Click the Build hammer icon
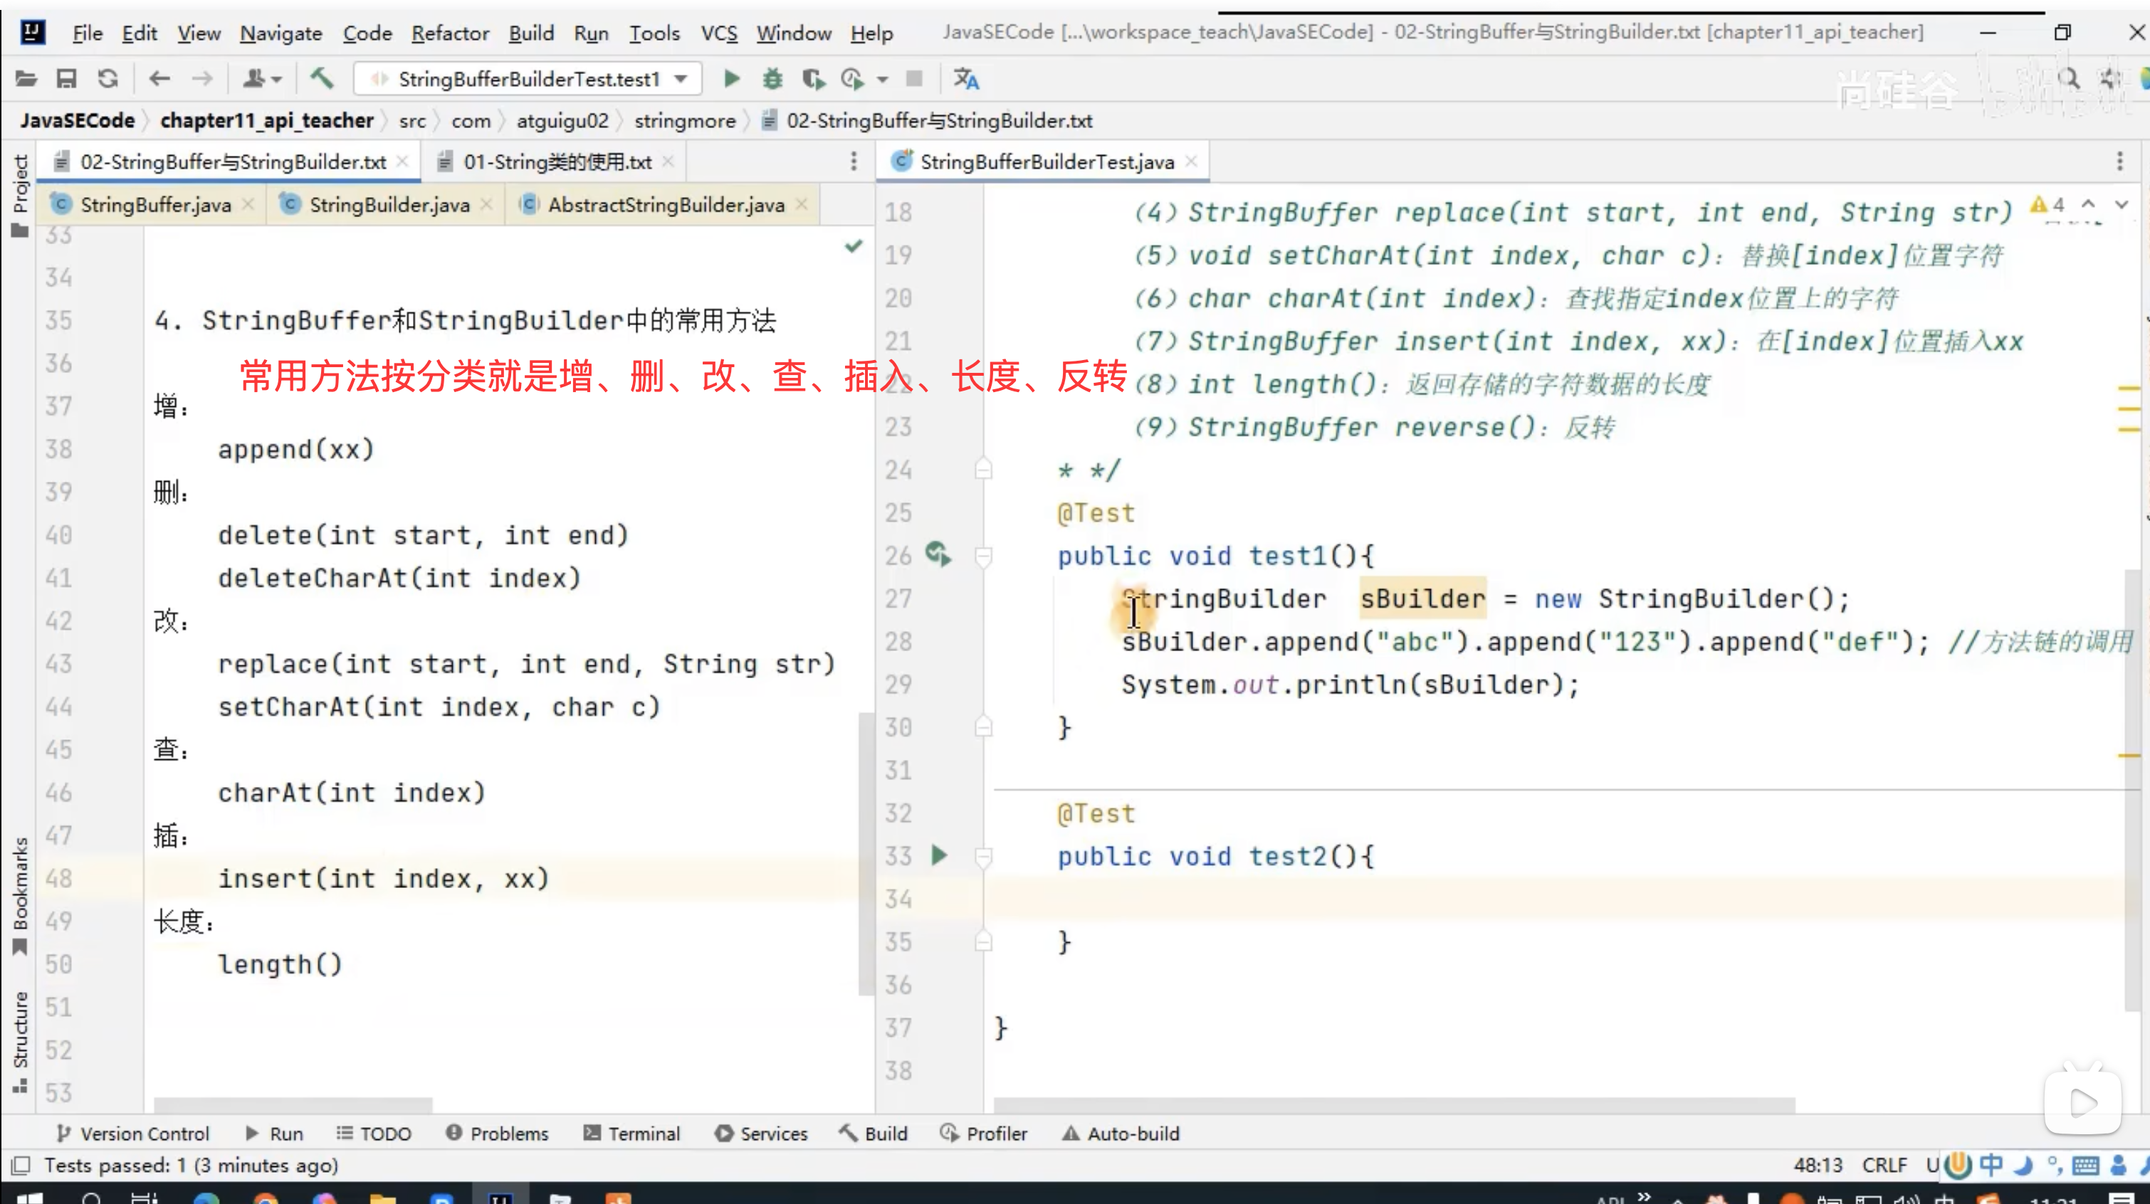The width and height of the screenshot is (2150, 1204). [322, 79]
